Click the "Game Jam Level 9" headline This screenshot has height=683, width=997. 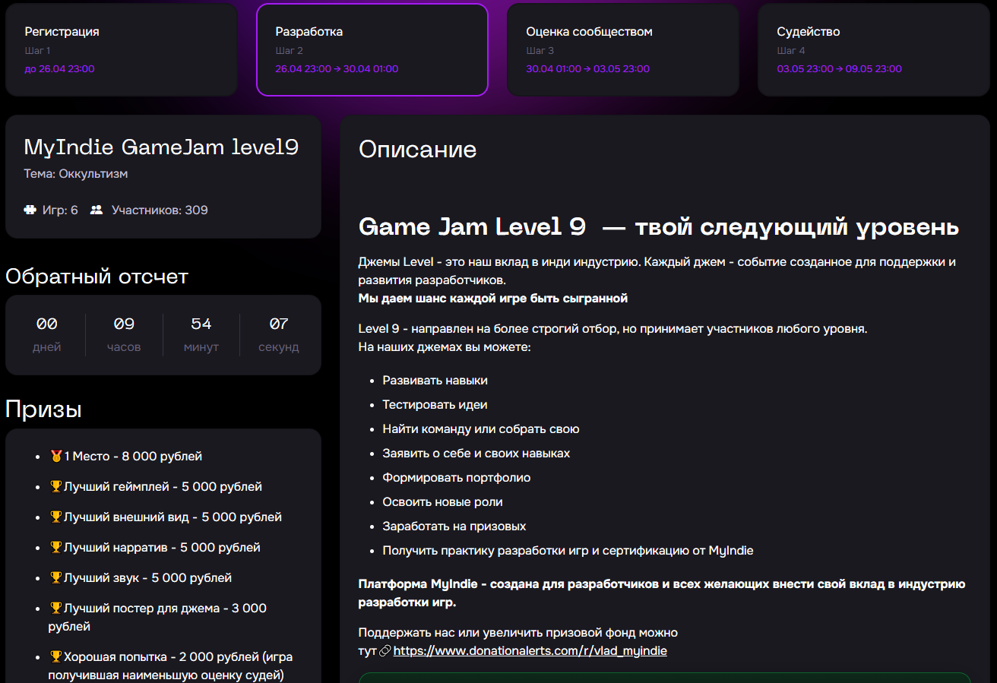click(659, 227)
